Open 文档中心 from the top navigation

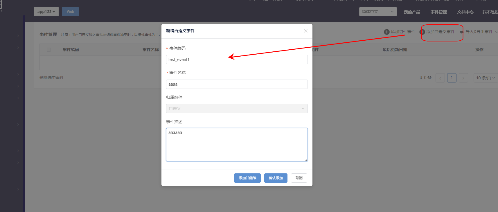click(x=465, y=12)
